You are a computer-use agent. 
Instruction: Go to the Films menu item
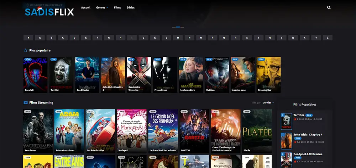(x=117, y=7)
